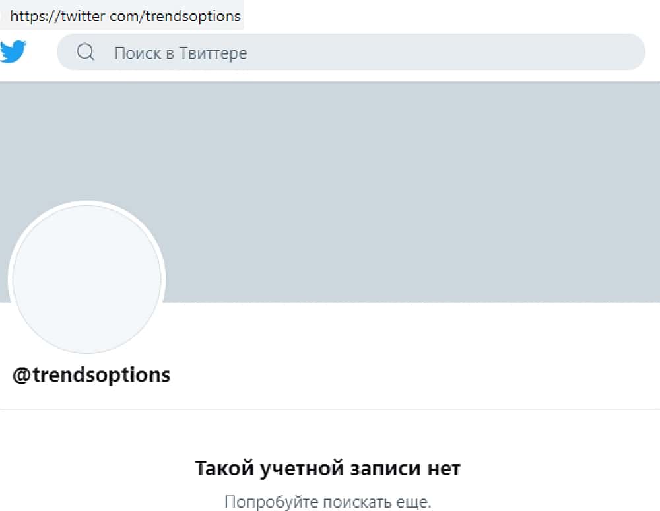Go to Twitter home via bird icon

point(13,51)
